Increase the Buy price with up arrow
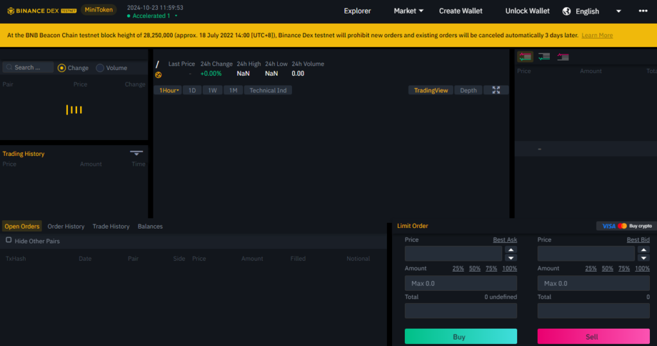The image size is (657, 346). point(511,250)
